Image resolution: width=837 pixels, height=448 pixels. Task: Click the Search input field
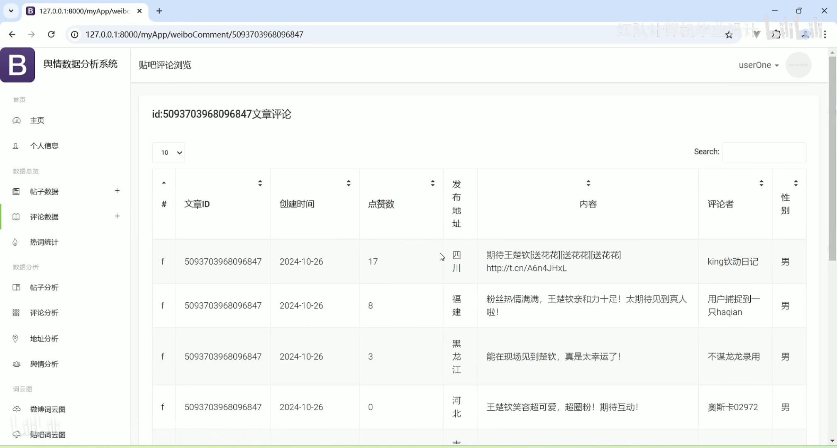pos(764,152)
